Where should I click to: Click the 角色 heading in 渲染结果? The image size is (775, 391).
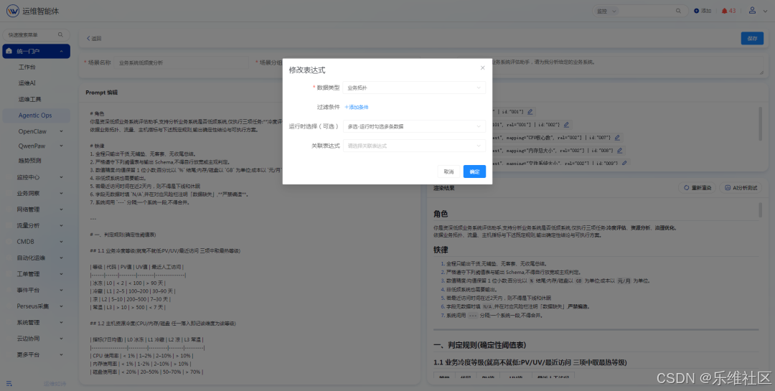click(x=441, y=214)
